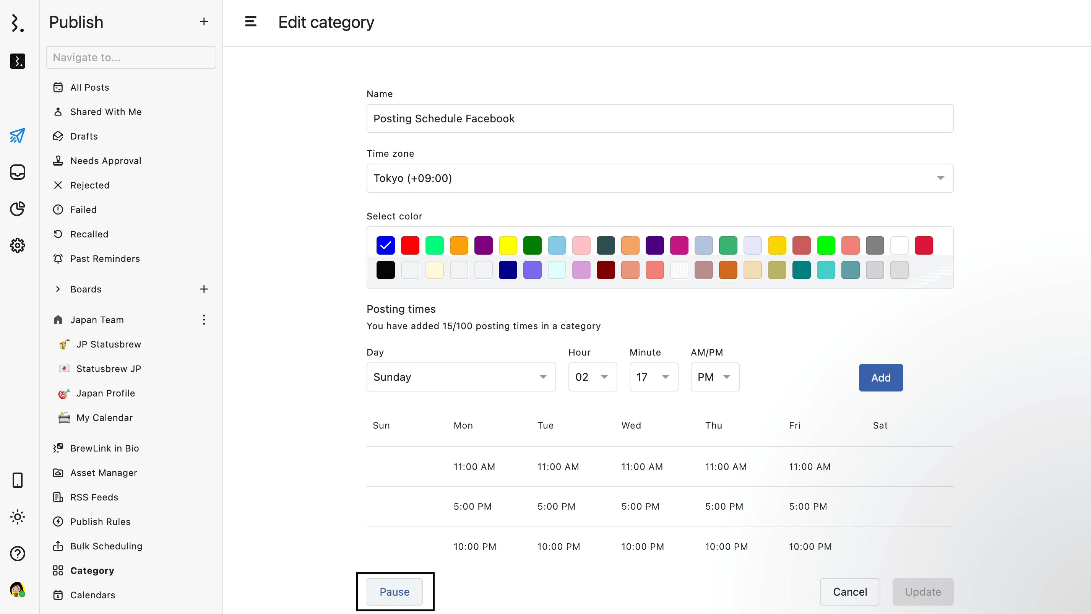1091x614 pixels.
Task: Click the Pause button
Action: pyautogui.click(x=394, y=591)
